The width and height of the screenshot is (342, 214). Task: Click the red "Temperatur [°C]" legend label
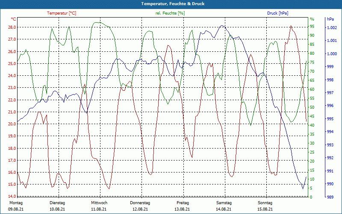click(62, 13)
